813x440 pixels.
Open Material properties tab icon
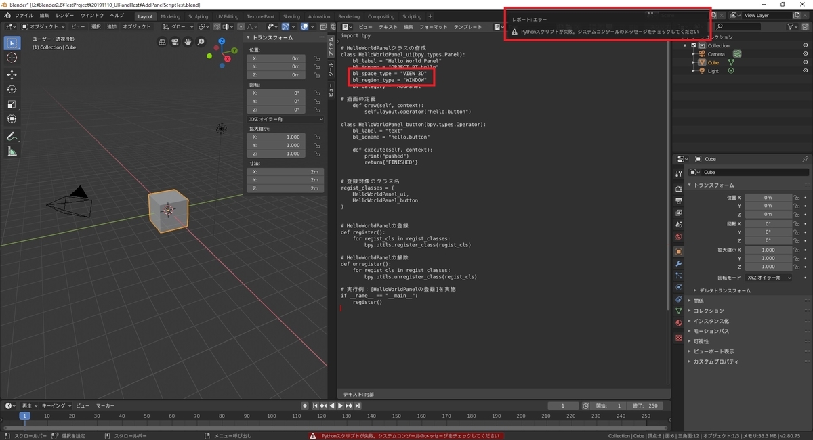click(679, 323)
